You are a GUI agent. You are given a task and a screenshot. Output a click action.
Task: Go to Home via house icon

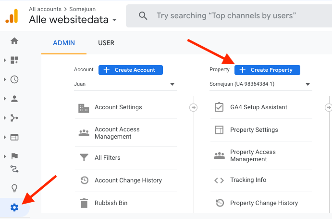14,41
